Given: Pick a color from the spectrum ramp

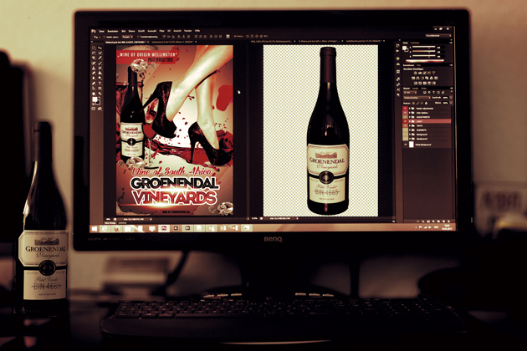Looking at the screenshot, I should (425, 61).
